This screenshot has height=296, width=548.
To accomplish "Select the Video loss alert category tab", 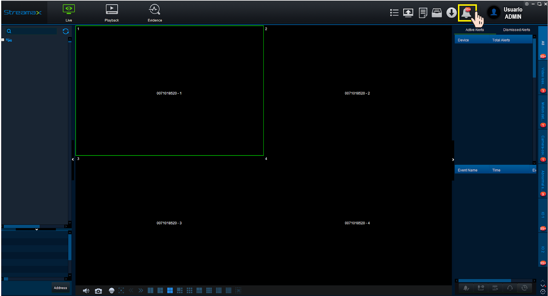I will tap(543, 77).
